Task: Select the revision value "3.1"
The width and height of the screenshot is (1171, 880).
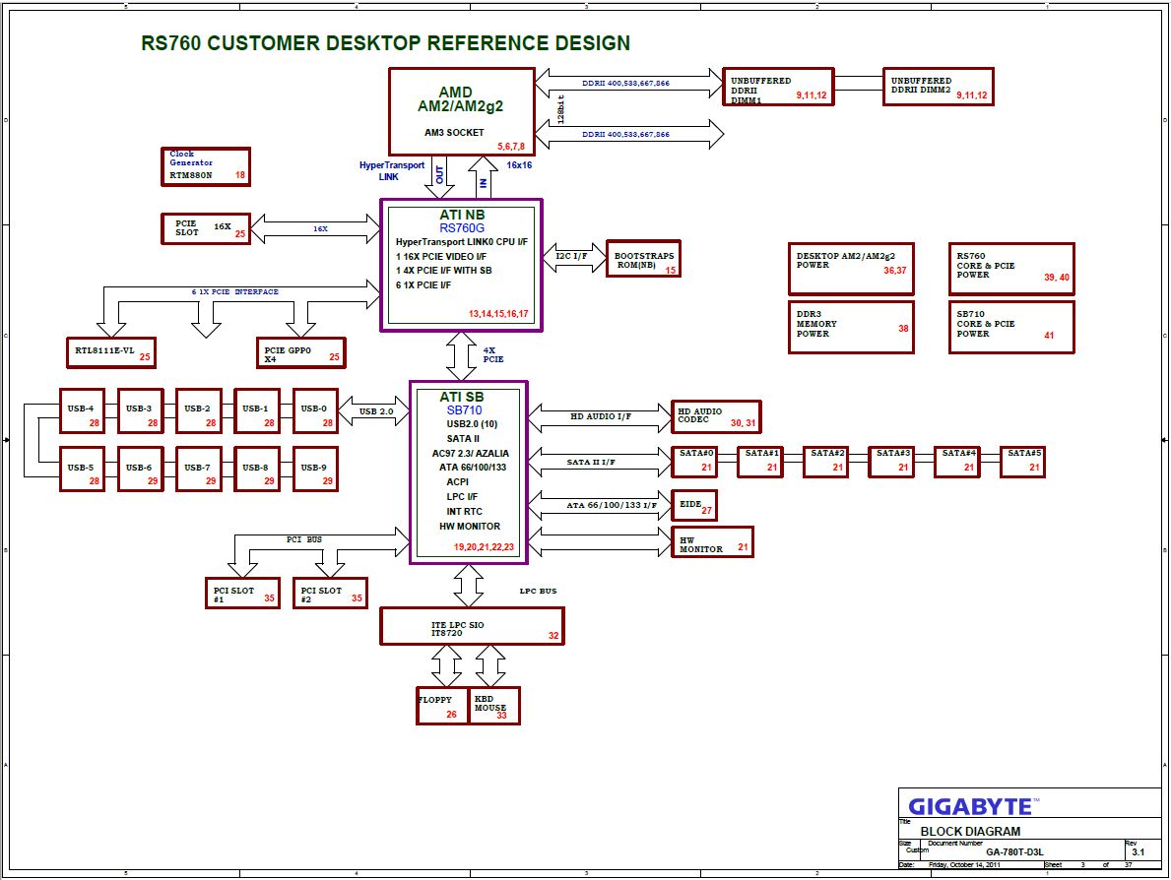Action: (1138, 851)
